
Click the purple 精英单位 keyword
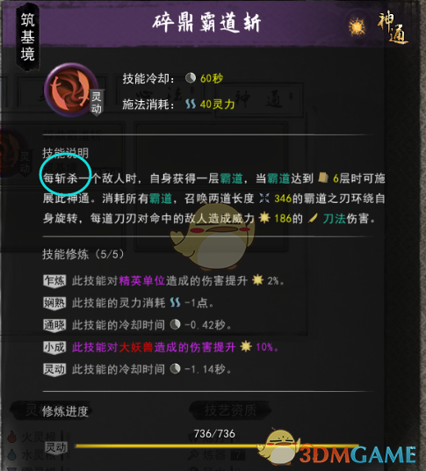coord(142,281)
